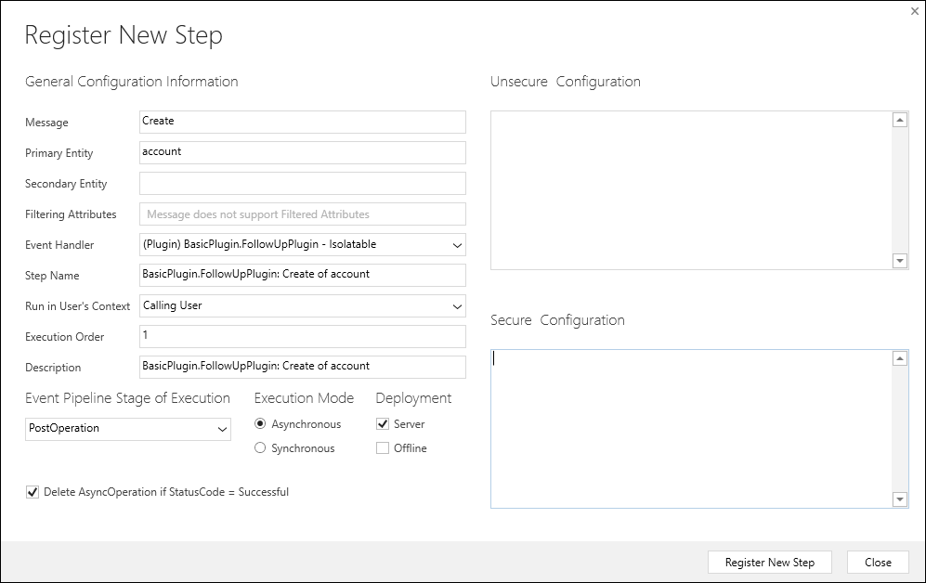The width and height of the screenshot is (926, 583).
Task: Click the Description text field
Action: tap(302, 367)
